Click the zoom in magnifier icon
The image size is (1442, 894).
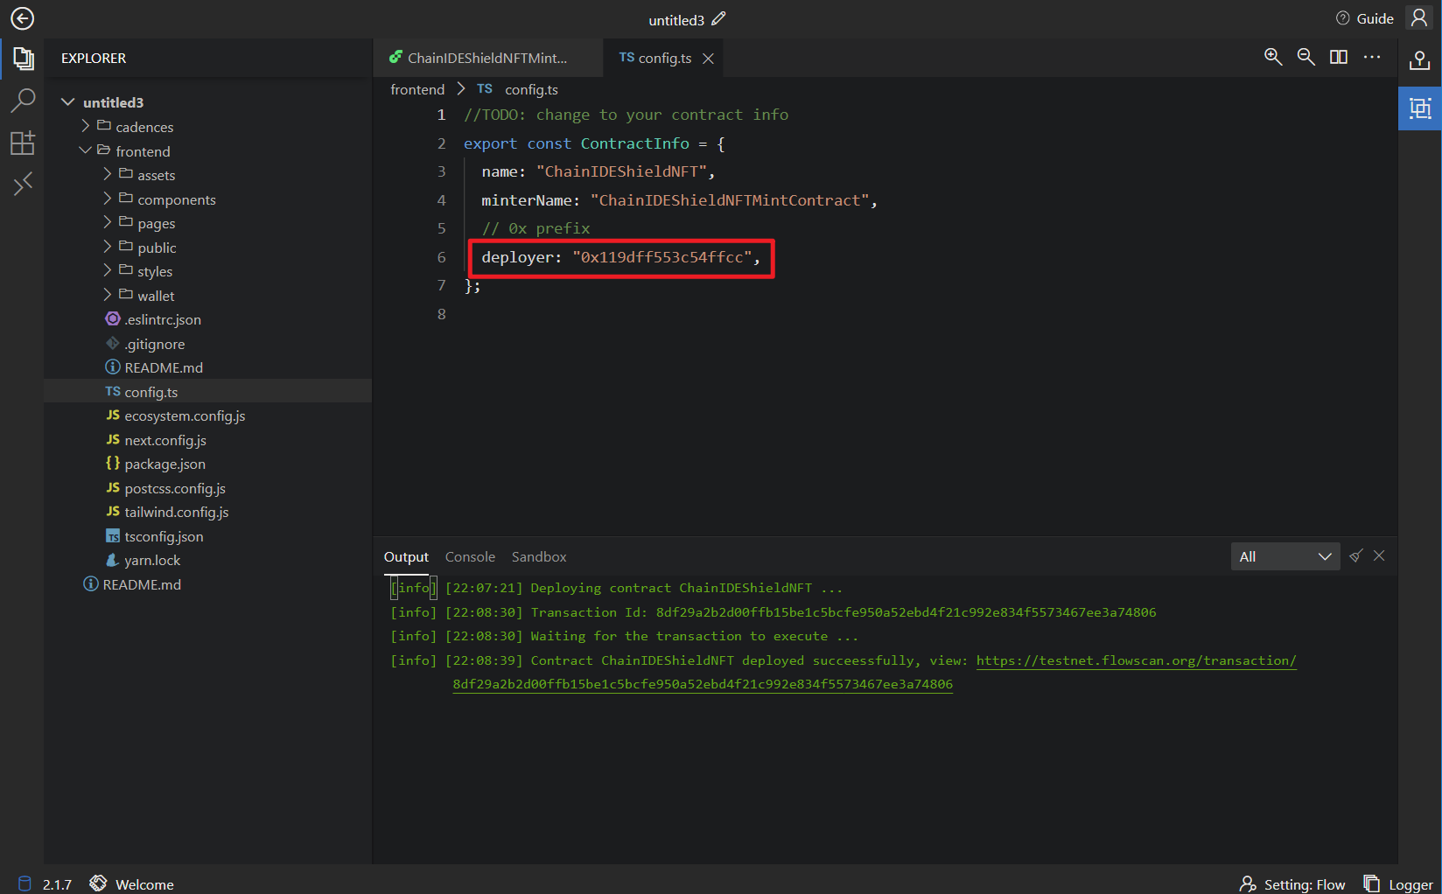tap(1273, 57)
